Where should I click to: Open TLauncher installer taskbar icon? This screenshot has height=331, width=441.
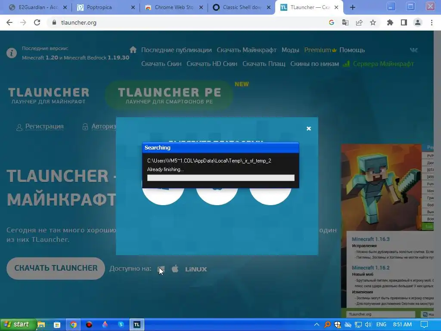[x=137, y=325]
